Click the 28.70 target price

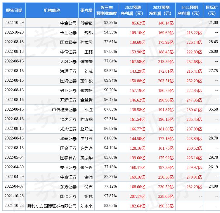click(213, 138)
